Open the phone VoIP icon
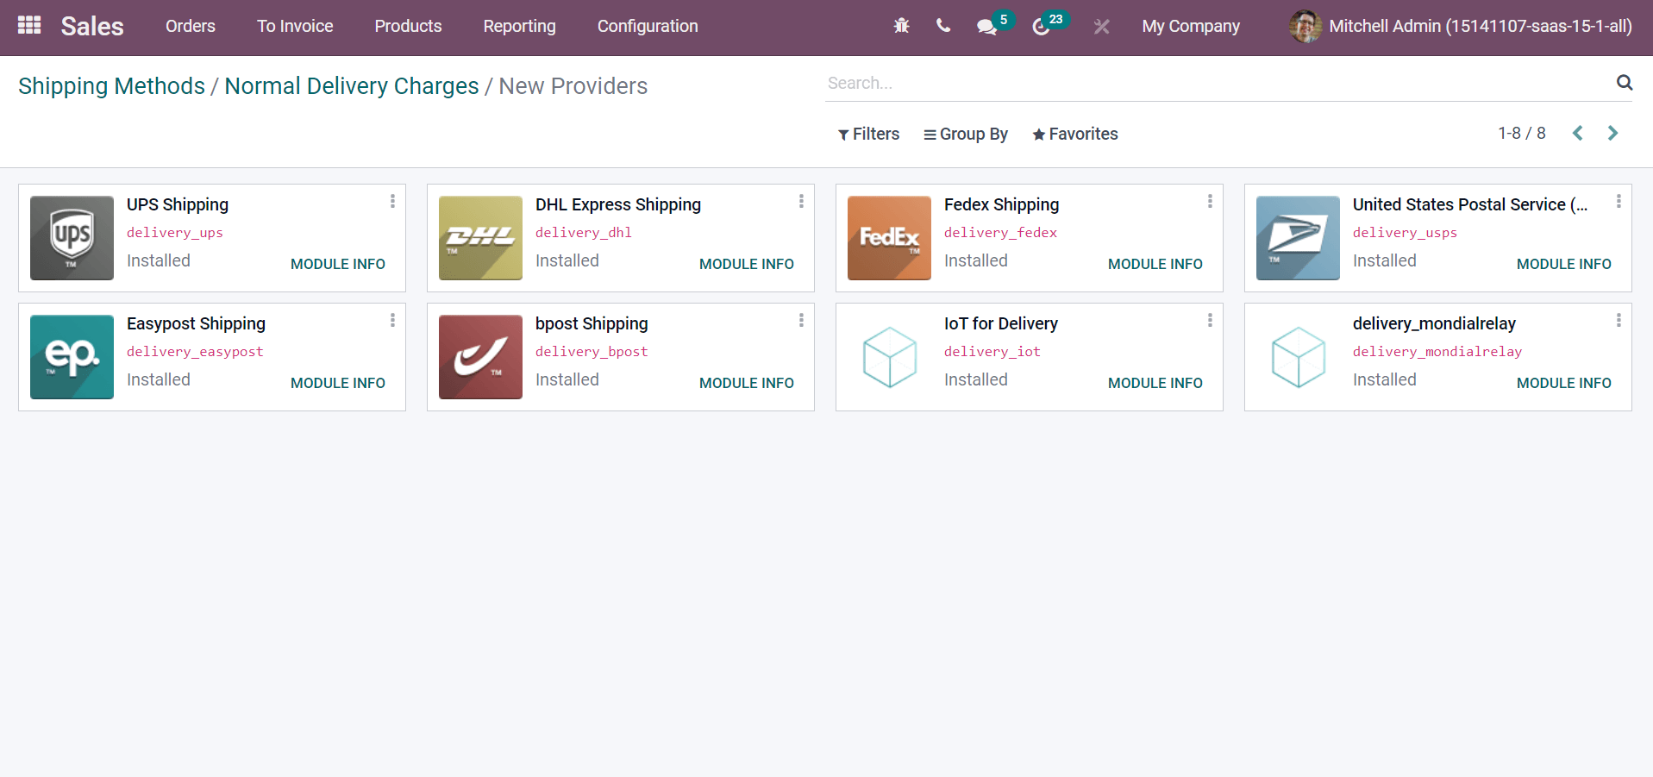The image size is (1653, 777). tap(943, 26)
